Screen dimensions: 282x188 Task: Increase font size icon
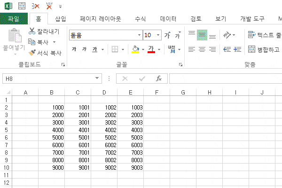click(167, 35)
